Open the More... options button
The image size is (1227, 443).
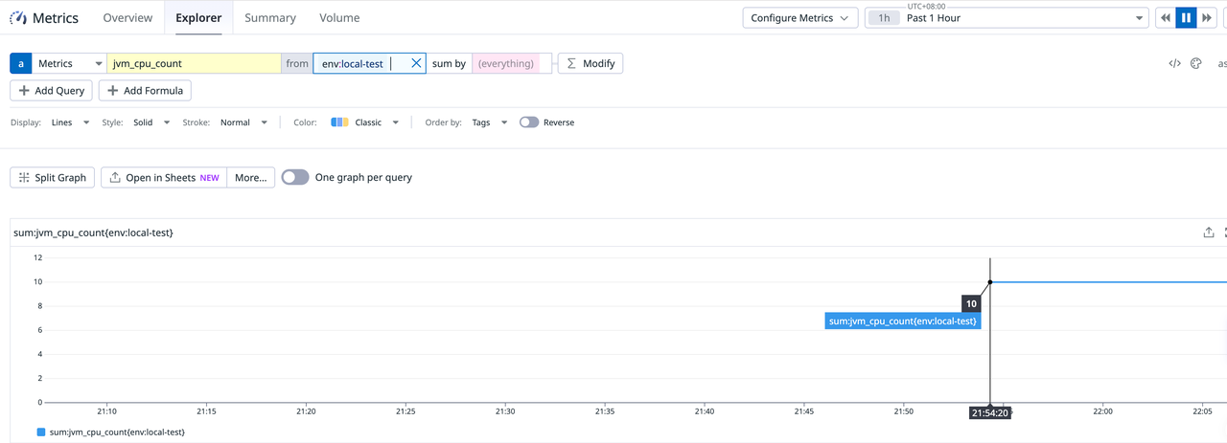(x=251, y=177)
